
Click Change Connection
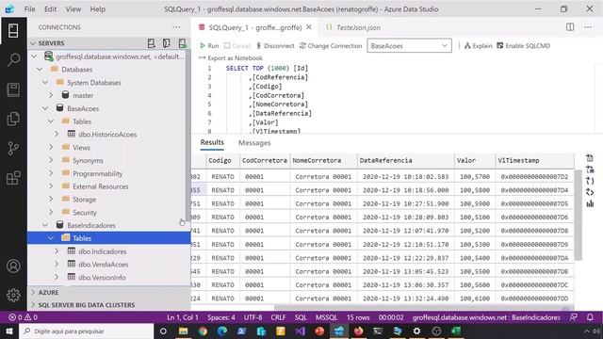(x=331, y=46)
